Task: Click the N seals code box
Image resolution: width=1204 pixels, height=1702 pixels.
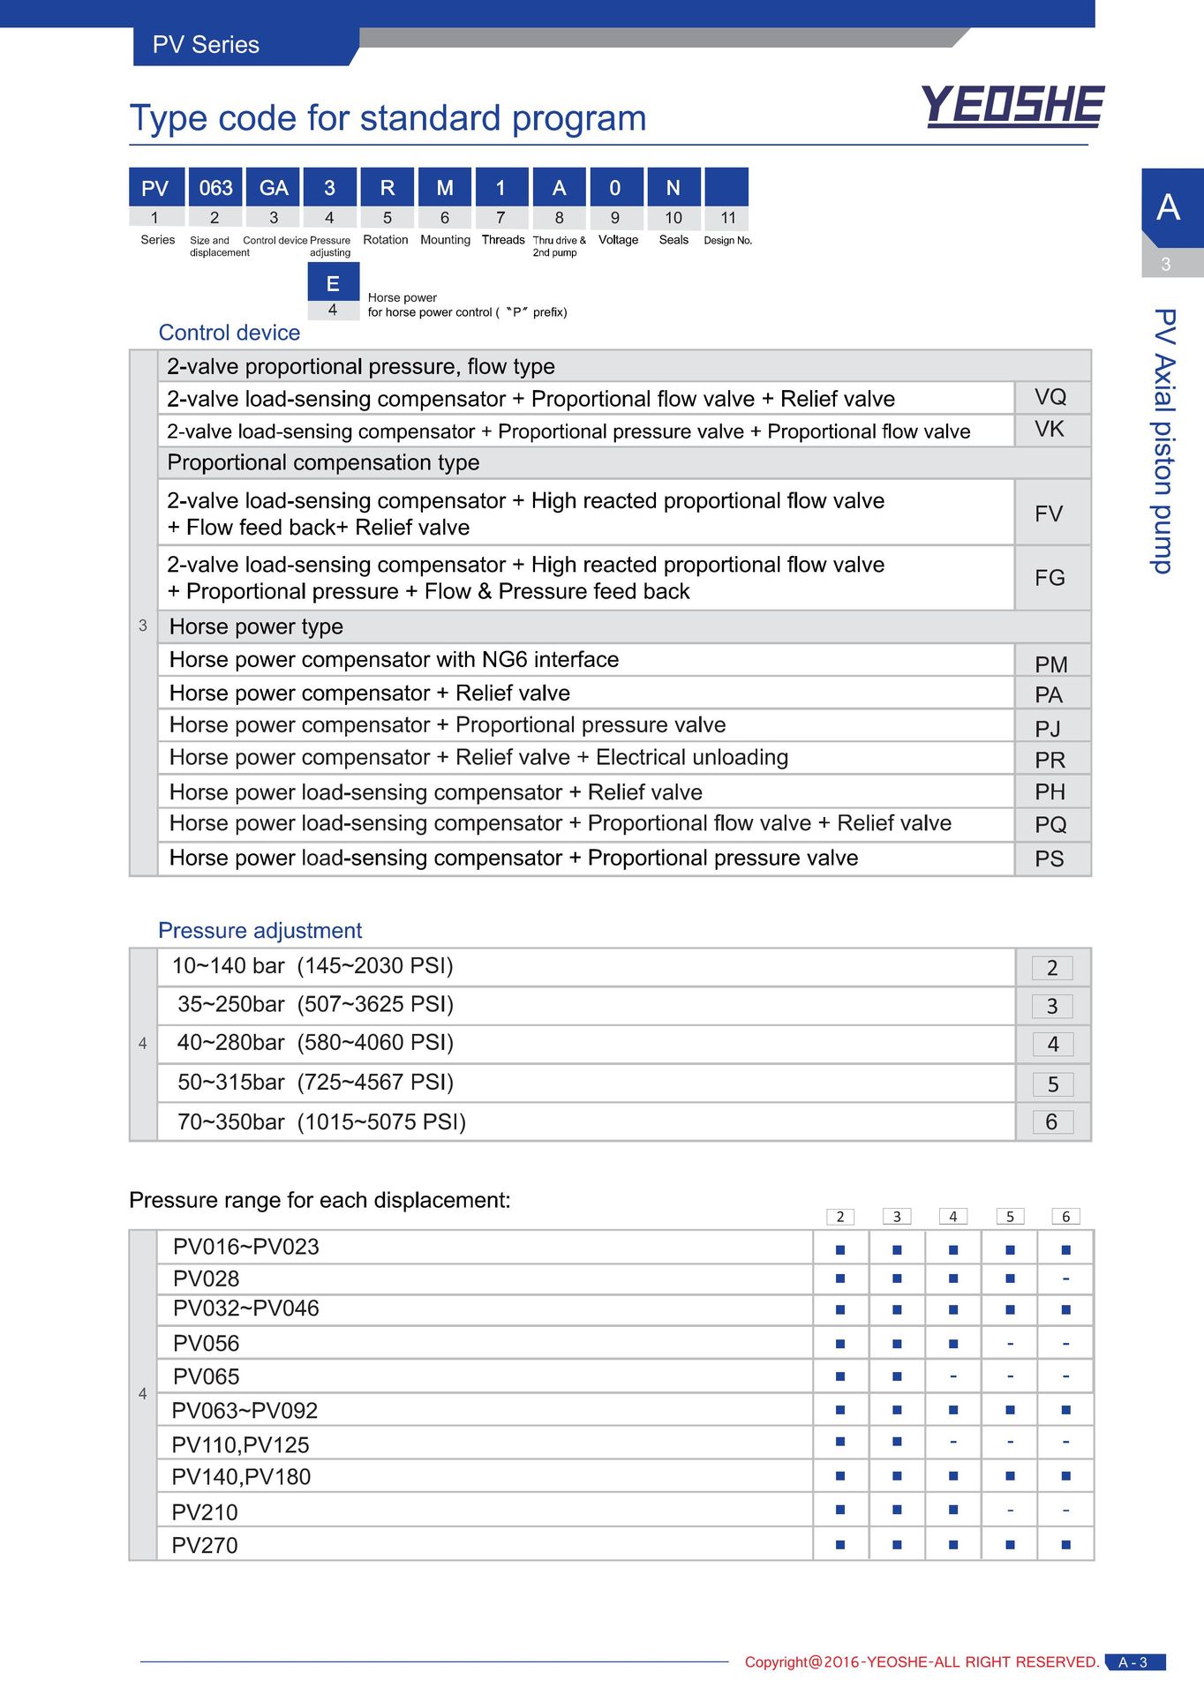Action: point(673,187)
